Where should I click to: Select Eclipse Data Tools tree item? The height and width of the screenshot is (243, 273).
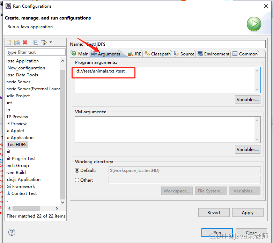click(x=22, y=75)
